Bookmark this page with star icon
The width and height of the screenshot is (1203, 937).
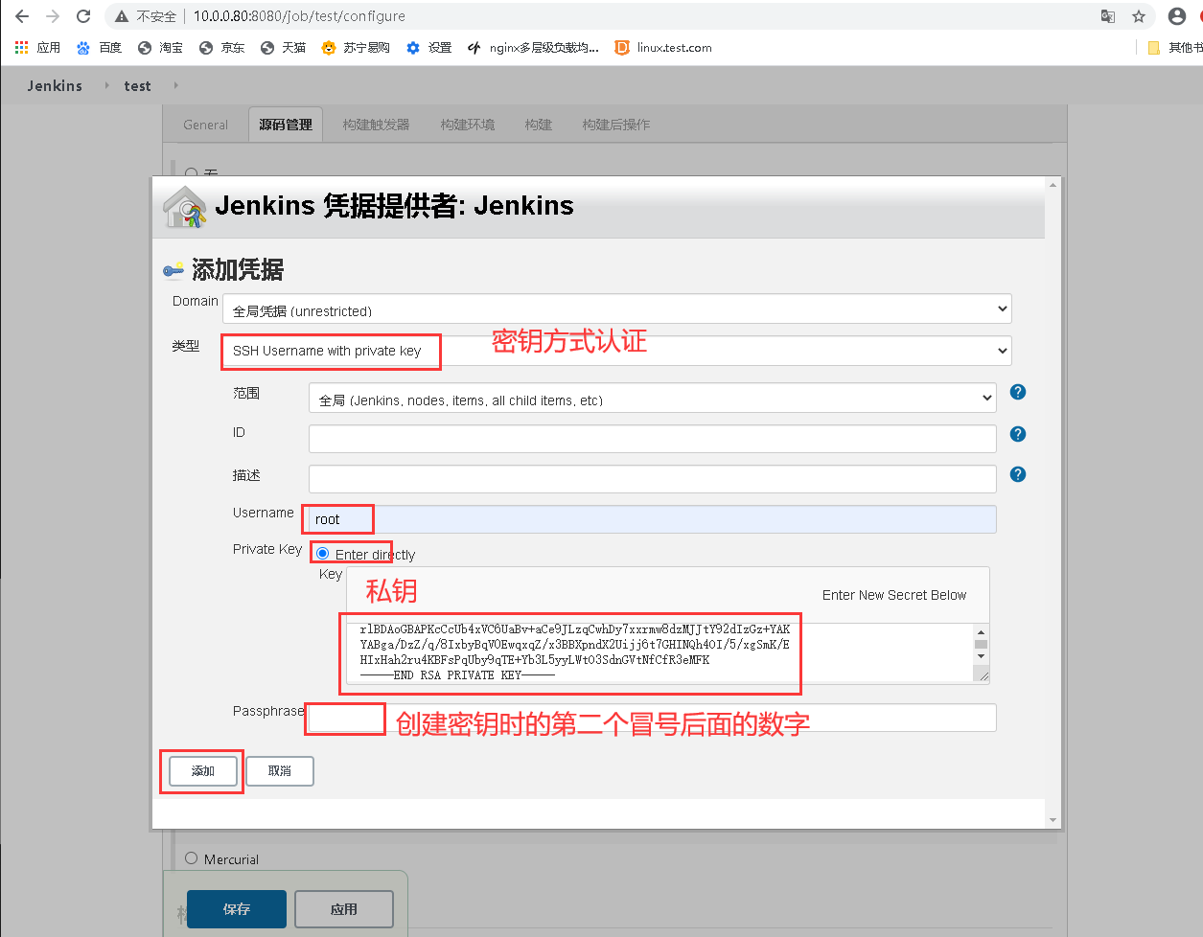click(x=1139, y=16)
